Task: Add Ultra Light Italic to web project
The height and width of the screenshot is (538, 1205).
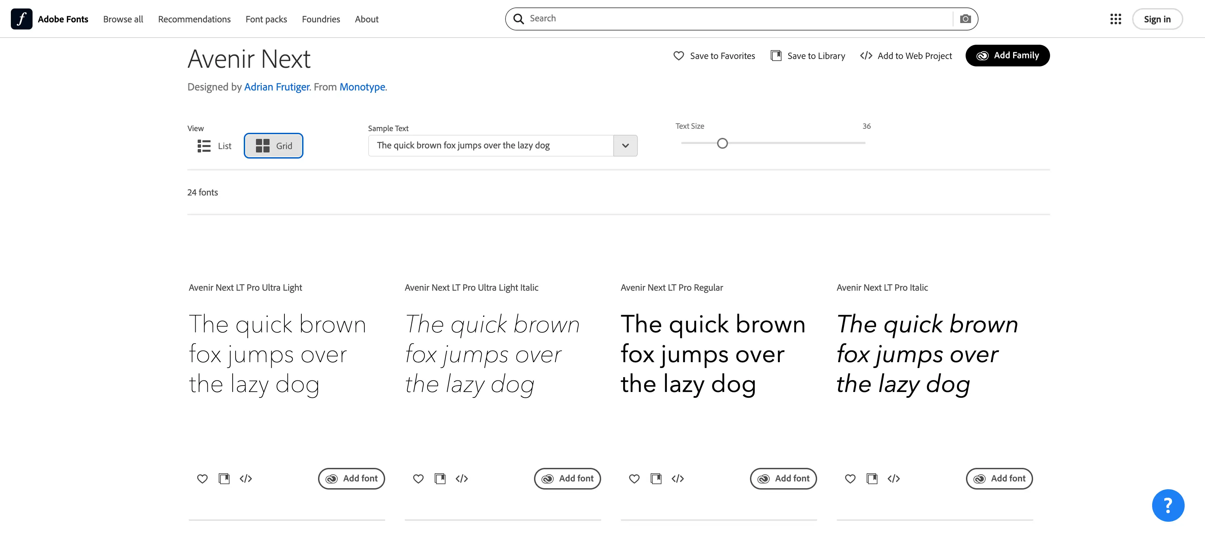Action: tap(462, 479)
